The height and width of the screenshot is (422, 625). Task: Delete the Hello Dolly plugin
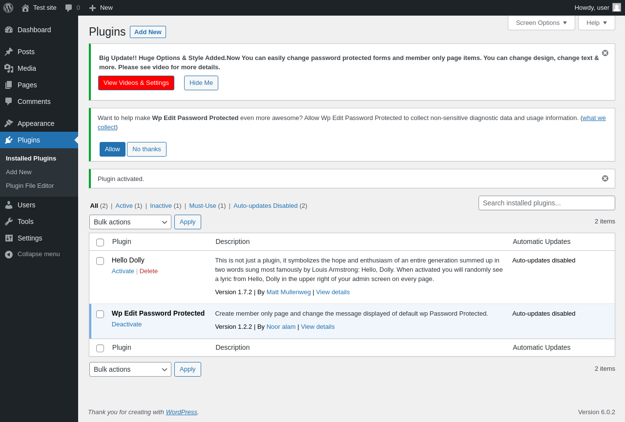(148, 271)
